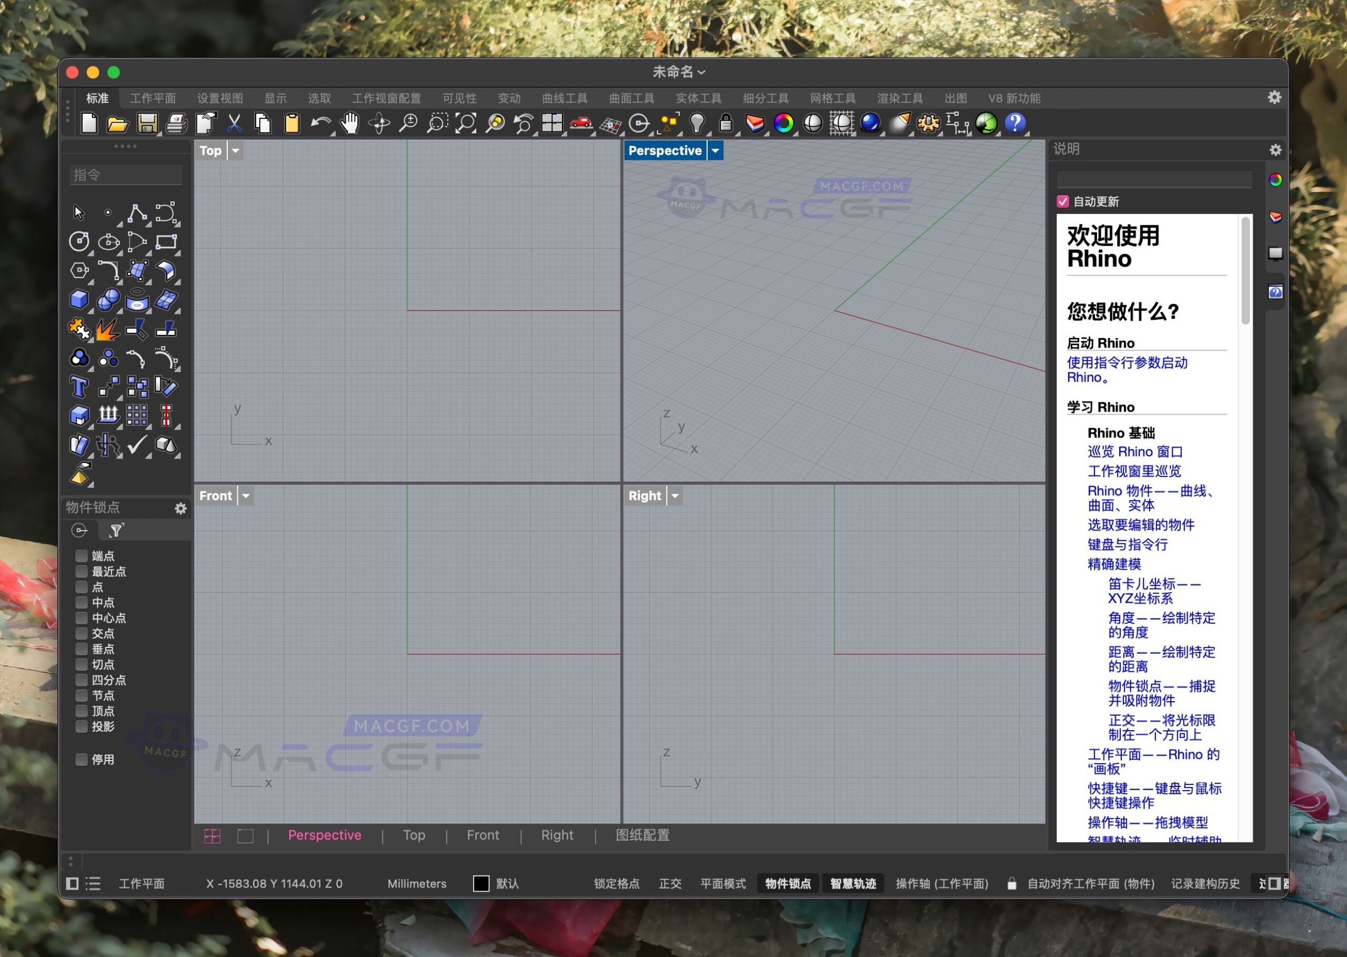Image resolution: width=1347 pixels, height=957 pixels.
Task: Click the 指令 command input field
Action: (x=125, y=175)
